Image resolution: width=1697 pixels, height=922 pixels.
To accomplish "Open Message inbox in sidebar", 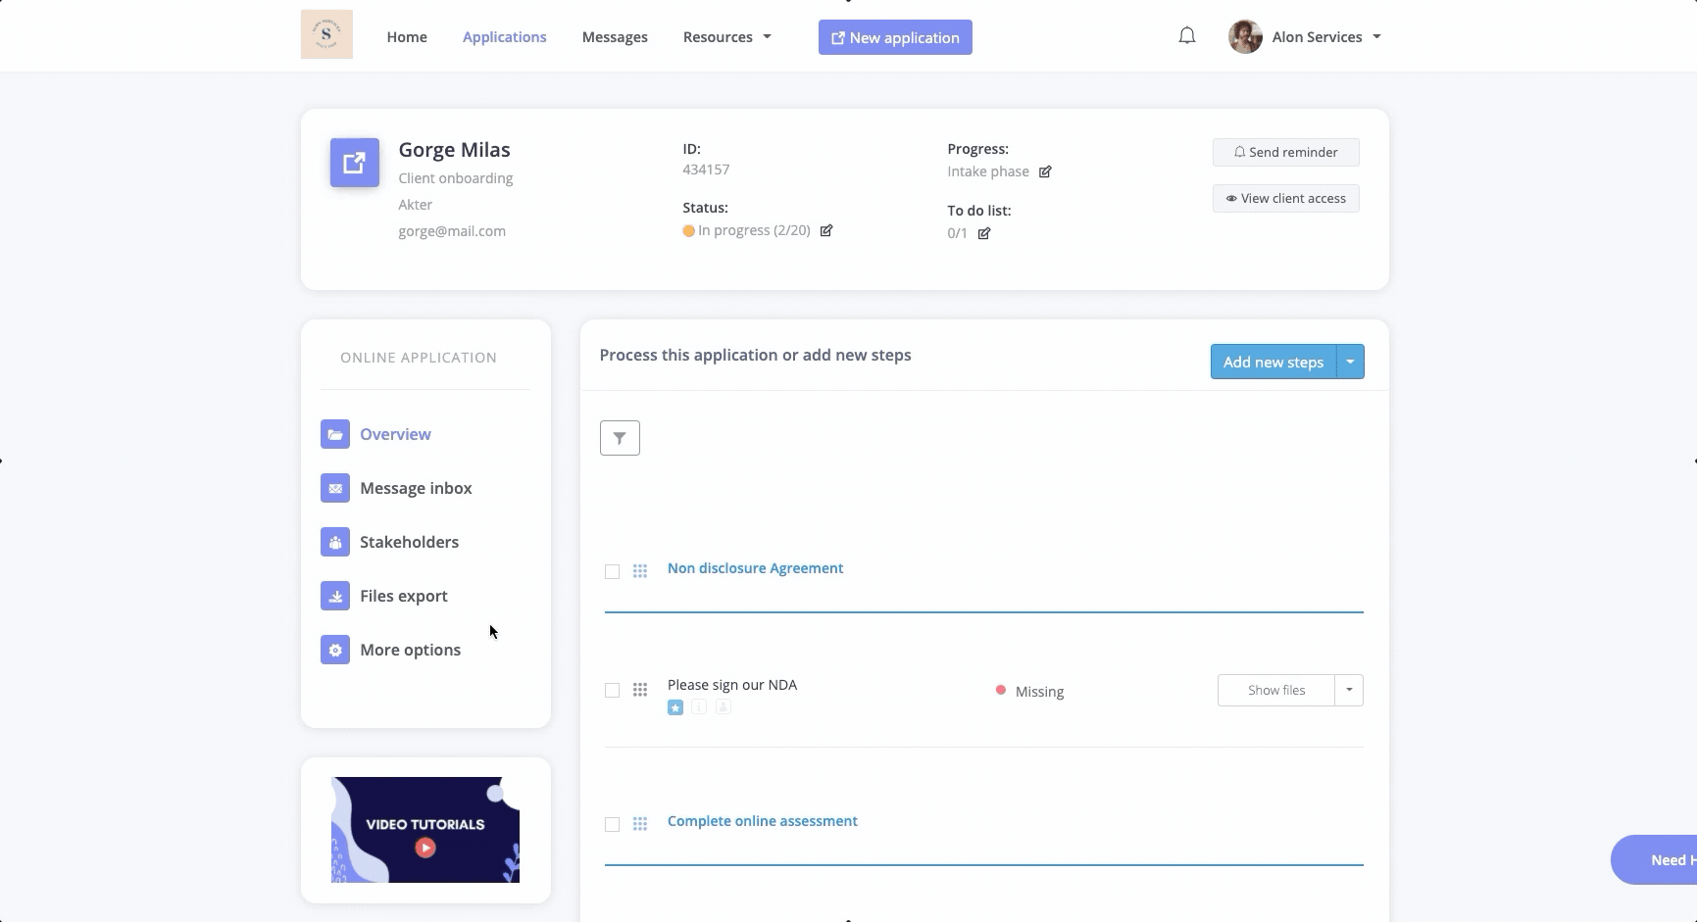I will coord(416,488).
